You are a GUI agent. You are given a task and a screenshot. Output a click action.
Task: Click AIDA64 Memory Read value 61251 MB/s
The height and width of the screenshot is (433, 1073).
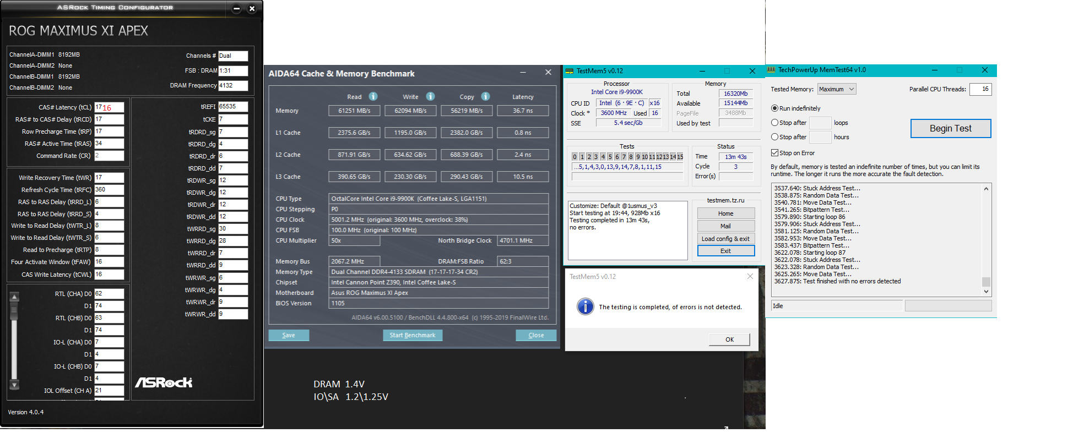[x=354, y=111]
